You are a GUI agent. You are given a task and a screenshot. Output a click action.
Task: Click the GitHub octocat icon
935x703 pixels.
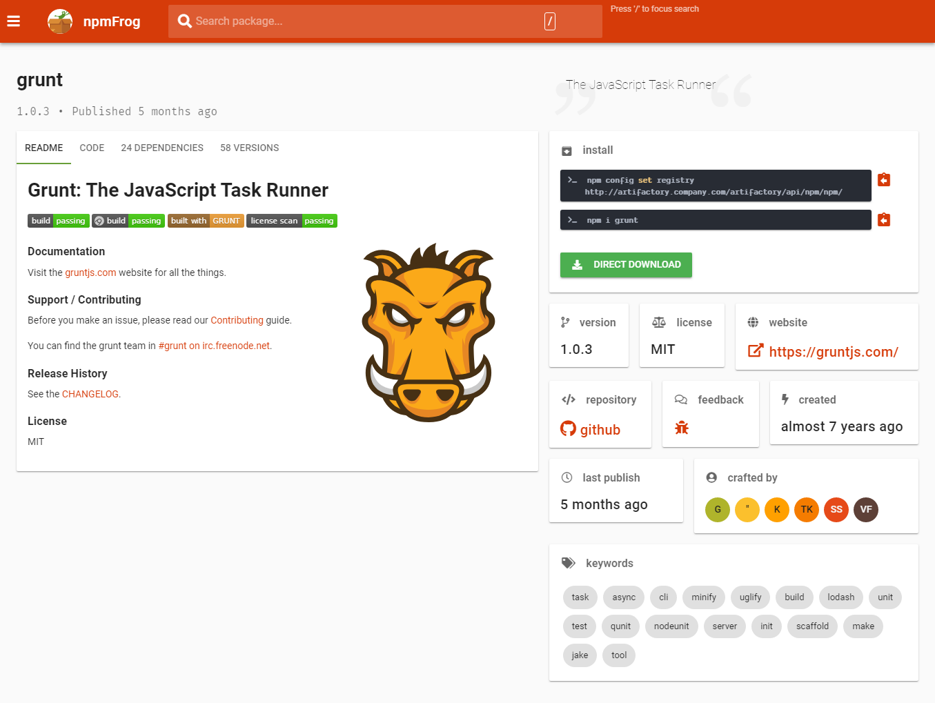point(568,429)
